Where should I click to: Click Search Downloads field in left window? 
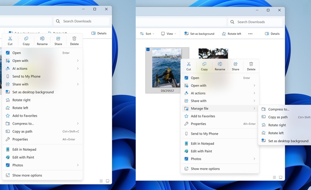[x=81, y=21]
